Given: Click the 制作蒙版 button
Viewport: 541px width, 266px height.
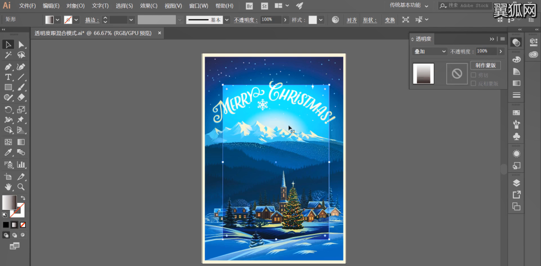Looking at the screenshot, I should tap(485, 66).
